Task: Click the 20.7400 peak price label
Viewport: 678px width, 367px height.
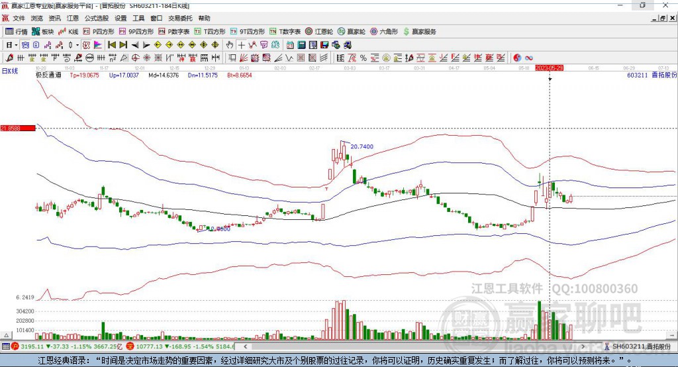Action: 362,146
